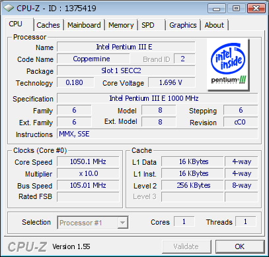Select the Memory tab
Screen dimensions: 269x257
pos(121,25)
